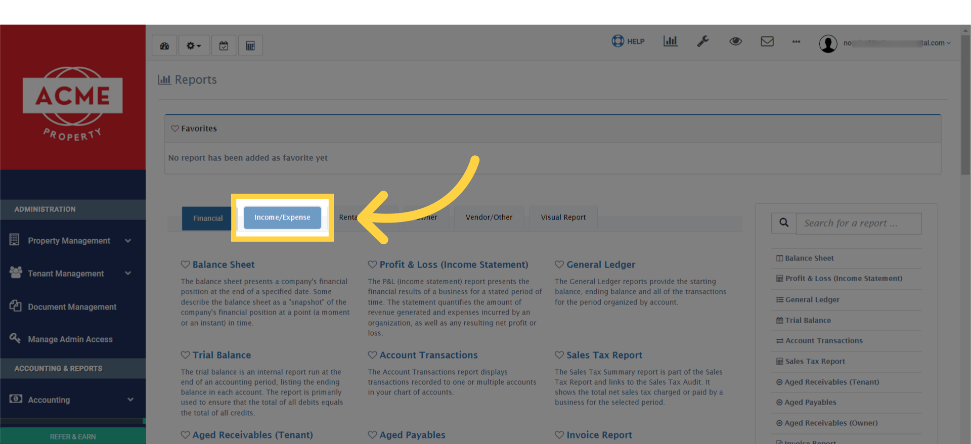Open Profit & Loss (Income Statement) heading
The height and width of the screenshot is (444, 971).
click(454, 264)
